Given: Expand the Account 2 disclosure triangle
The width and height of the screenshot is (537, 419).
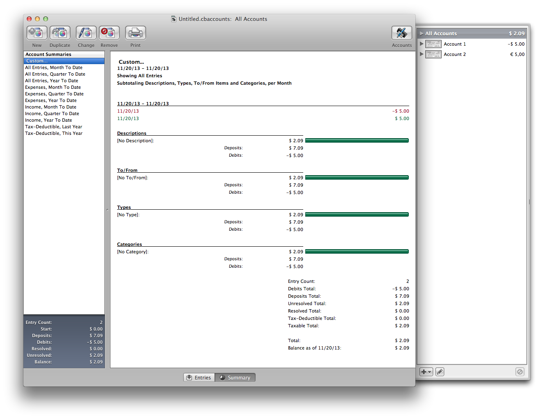Looking at the screenshot, I should coord(422,54).
